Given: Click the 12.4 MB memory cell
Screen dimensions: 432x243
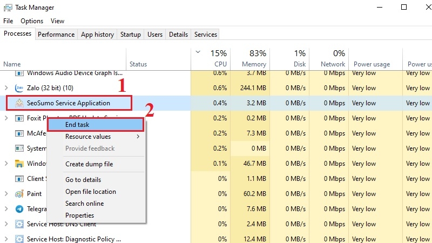Looking at the screenshot, I should point(255,239).
